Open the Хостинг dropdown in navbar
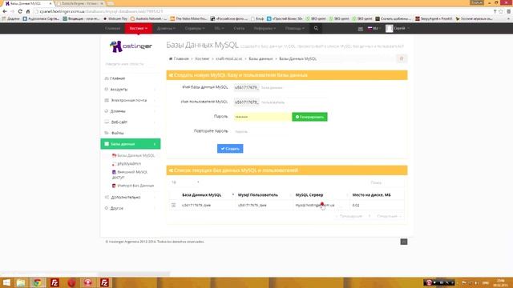This screenshot has width=513, height=288. (x=139, y=29)
